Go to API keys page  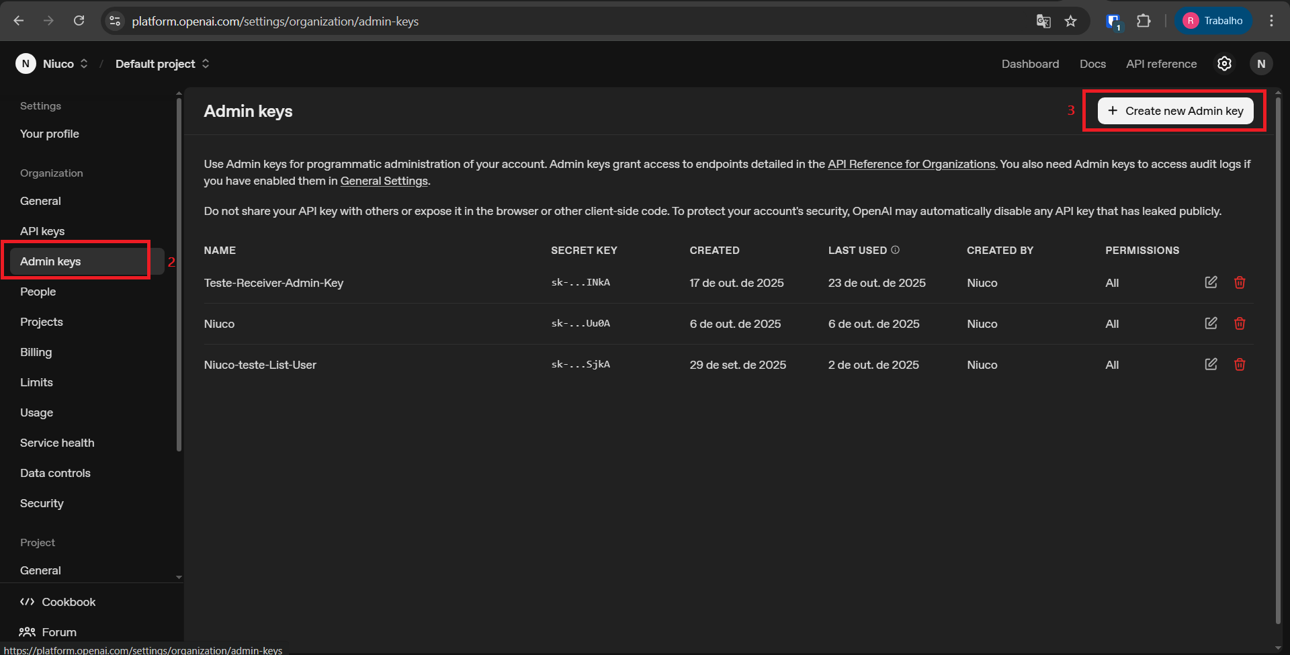[x=42, y=231]
